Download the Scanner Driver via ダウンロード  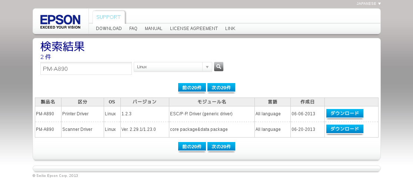tap(345, 129)
